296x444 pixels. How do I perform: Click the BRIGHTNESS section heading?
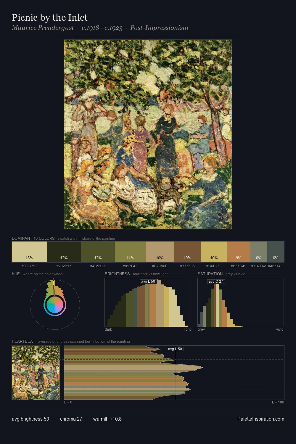(x=117, y=274)
